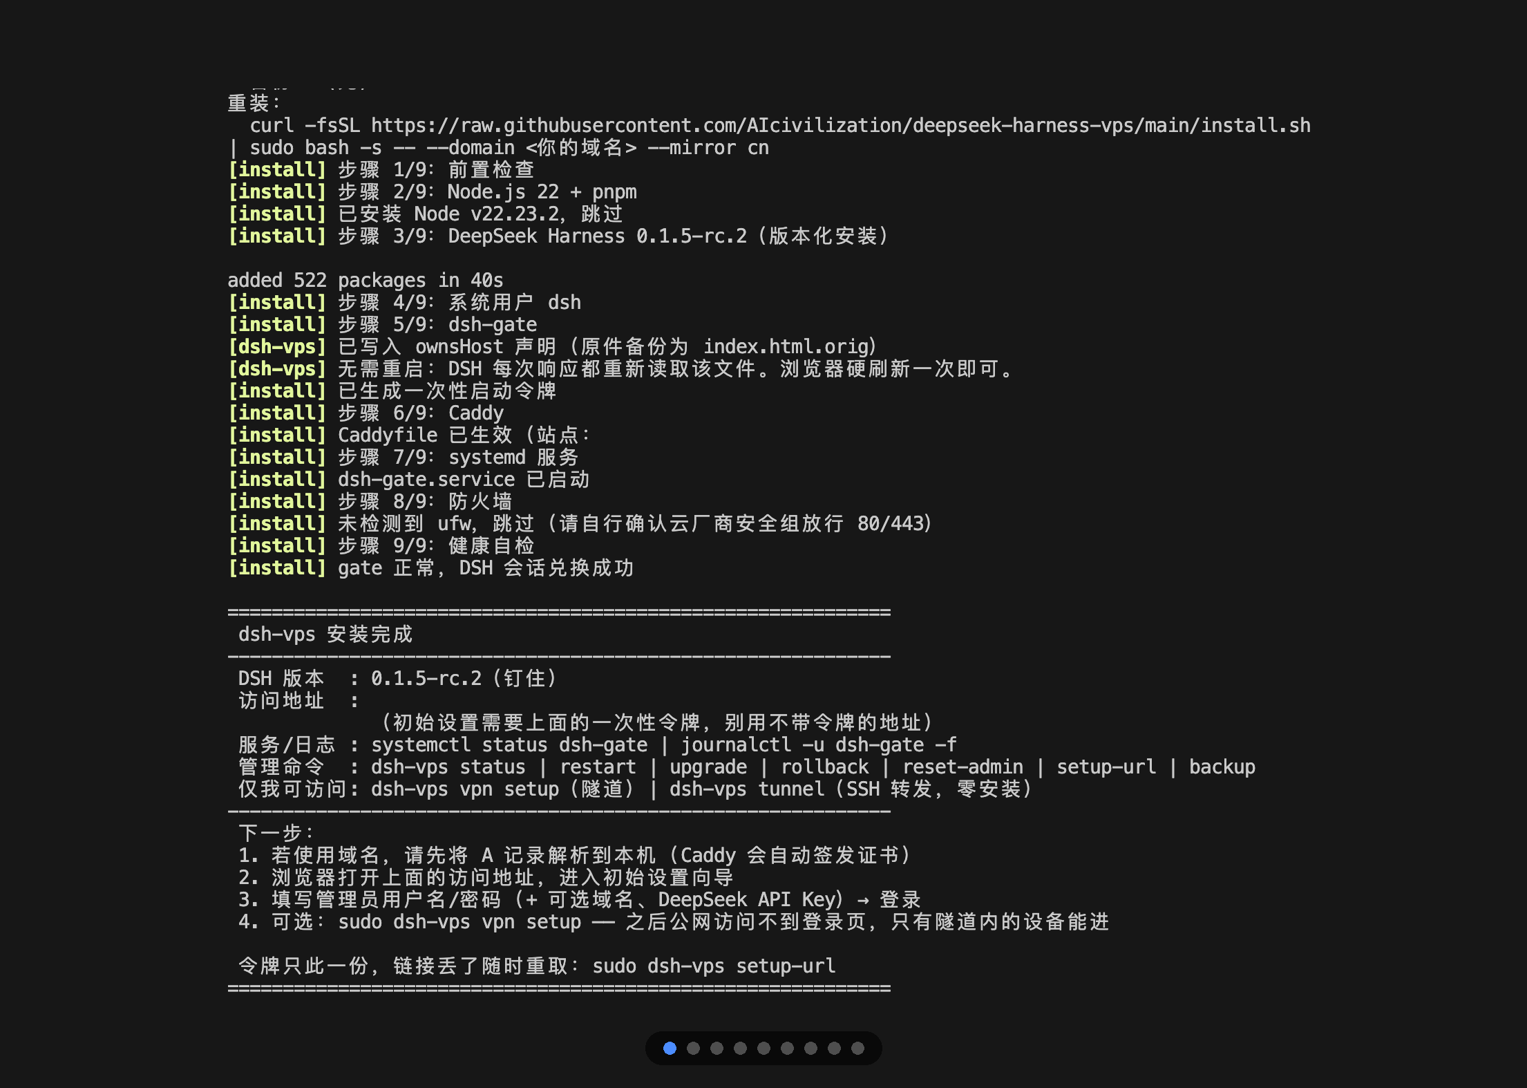Click '初始设置需要上面的一次性令牌' note
The height and width of the screenshot is (1088, 1527).
pos(656,722)
